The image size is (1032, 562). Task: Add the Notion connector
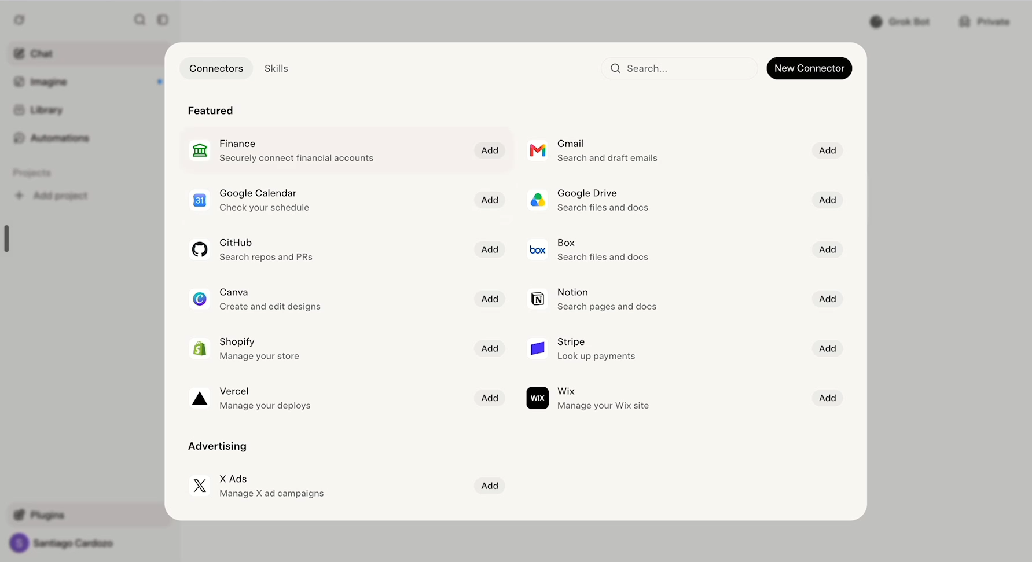[828, 299]
